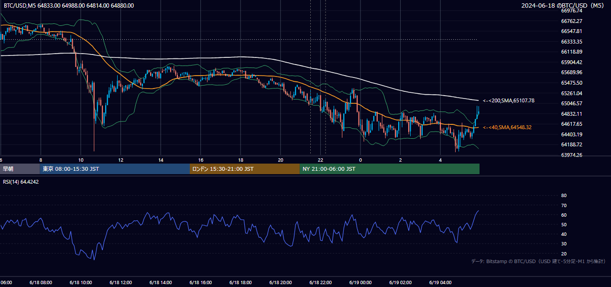Click price axis value 64188.72
The width and height of the screenshot is (611, 287).
click(x=572, y=144)
